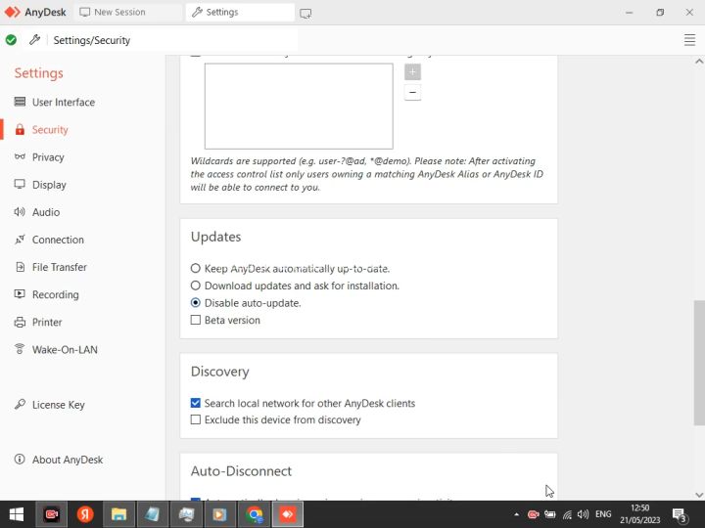The width and height of the screenshot is (705, 528).
Task: Click the Audio speaker icon in sidebar
Action: (x=20, y=211)
